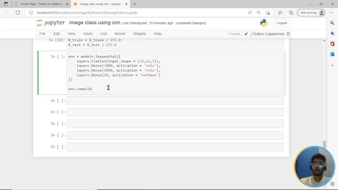Close the image class using cnn tab
The height and width of the screenshot is (190, 338).
click(x=126, y=4)
